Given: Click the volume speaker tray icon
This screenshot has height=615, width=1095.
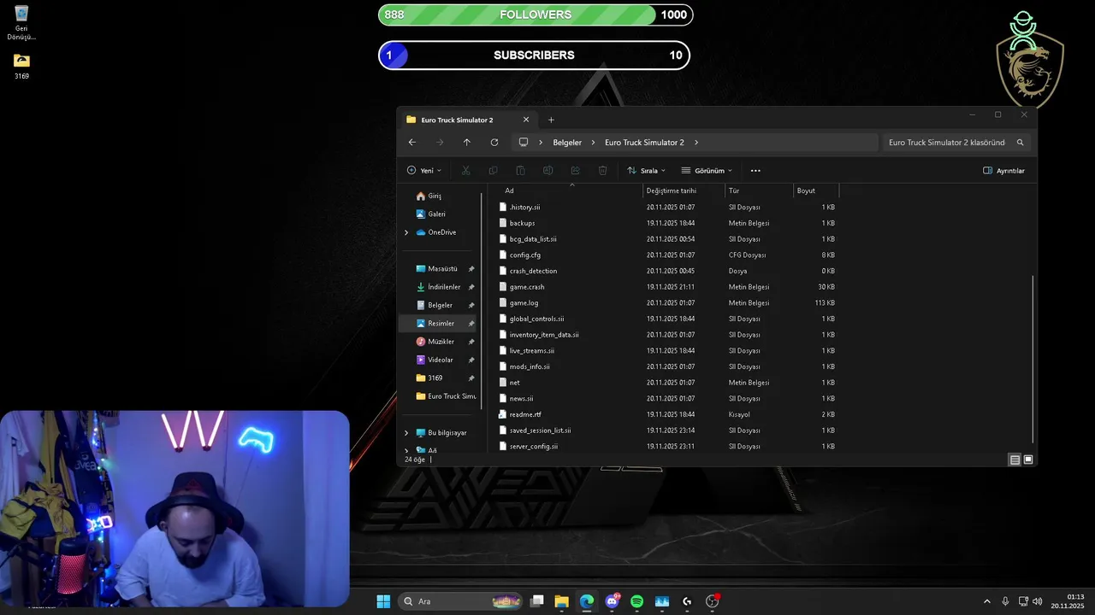Looking at the screenshot, I should coord(1038,601).
